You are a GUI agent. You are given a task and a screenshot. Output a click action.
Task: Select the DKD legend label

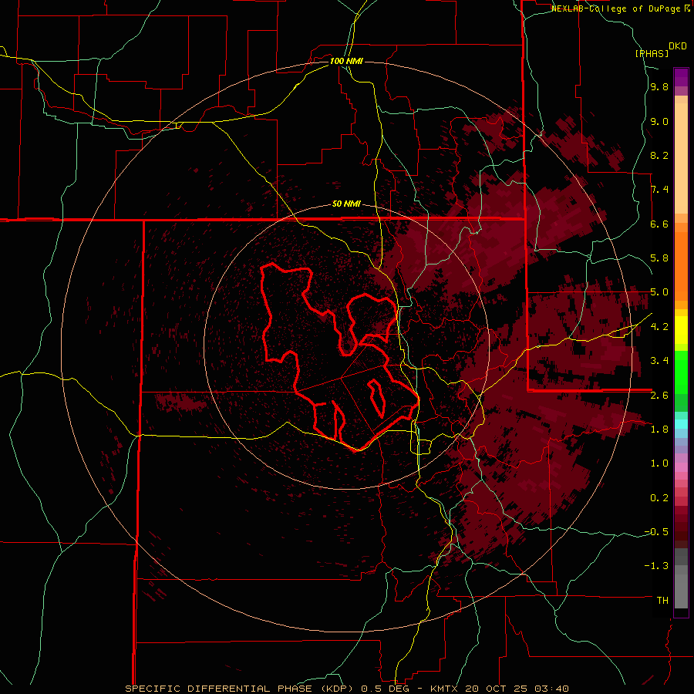678,46
